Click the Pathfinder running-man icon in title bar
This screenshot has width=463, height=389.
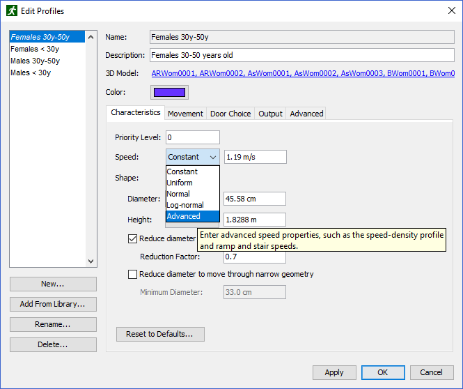pyautogui.click(x=12, y=11)
